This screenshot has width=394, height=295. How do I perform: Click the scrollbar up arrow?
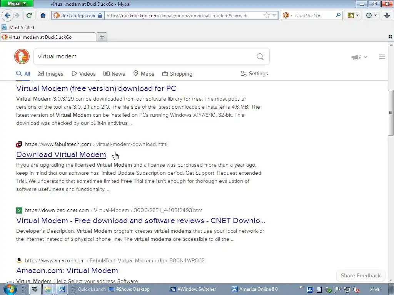[x=391, y=45]
